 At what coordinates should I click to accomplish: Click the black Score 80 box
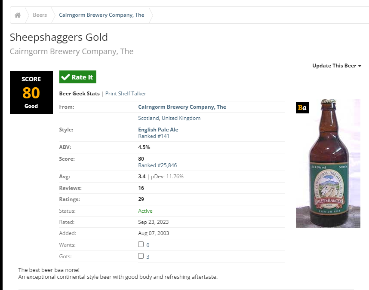31,92
